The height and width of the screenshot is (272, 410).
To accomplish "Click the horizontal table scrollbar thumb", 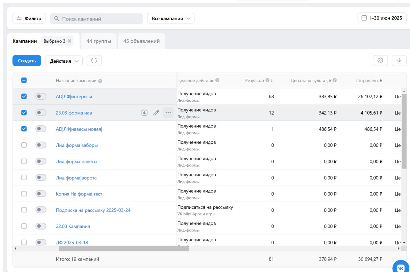I will 124,248.
